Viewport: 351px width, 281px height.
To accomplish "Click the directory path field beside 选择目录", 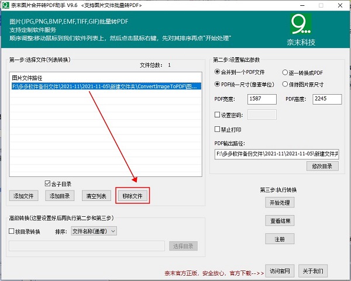I will [x=87, y=246].
